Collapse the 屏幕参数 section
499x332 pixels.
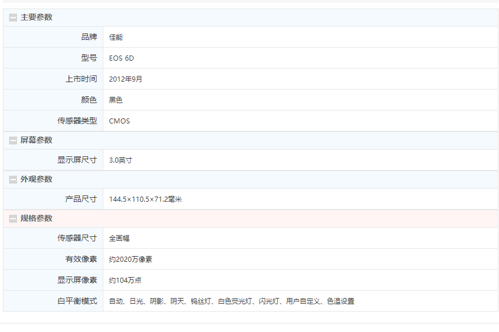point(13,141)
